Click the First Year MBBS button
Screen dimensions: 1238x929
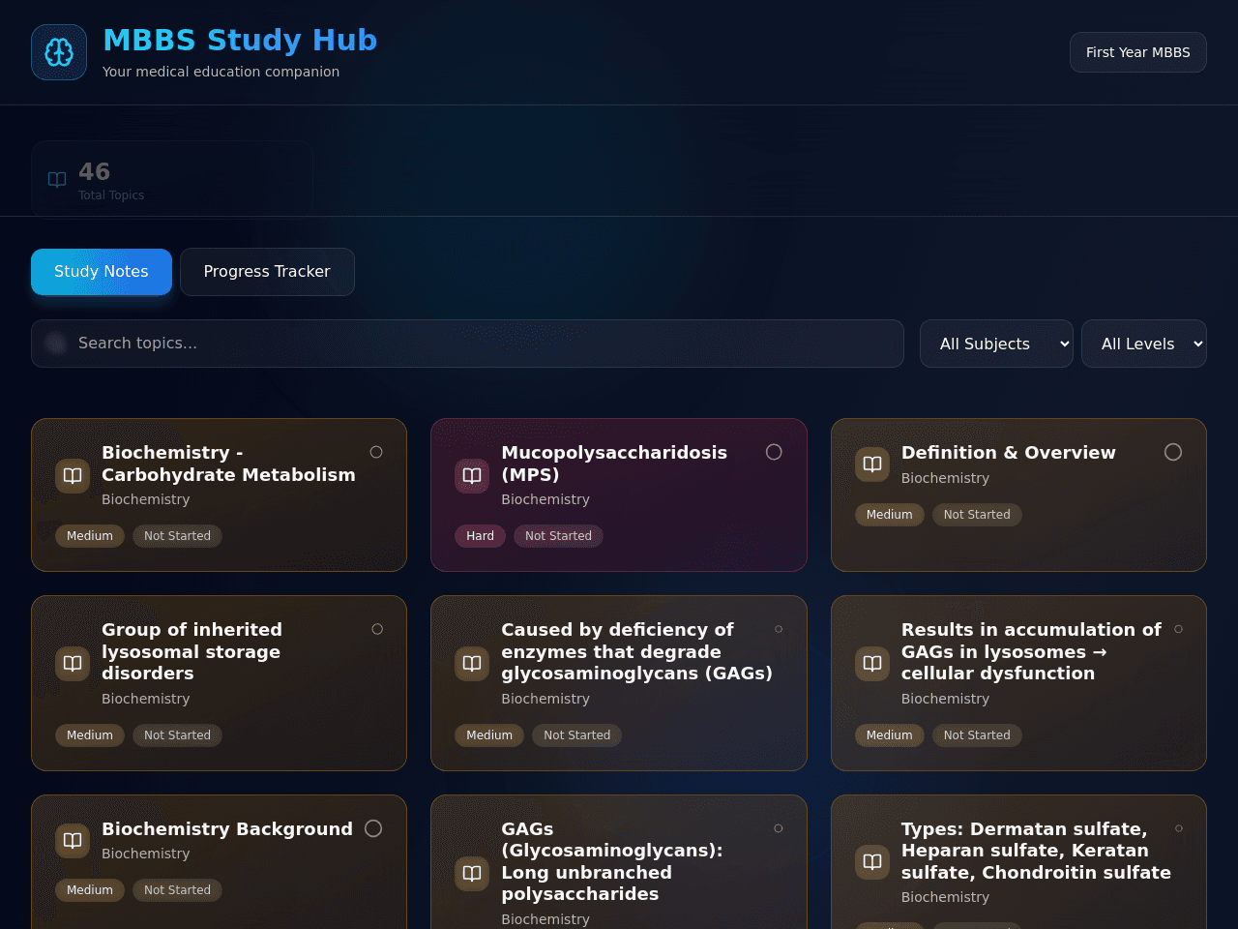point(1138,52)
